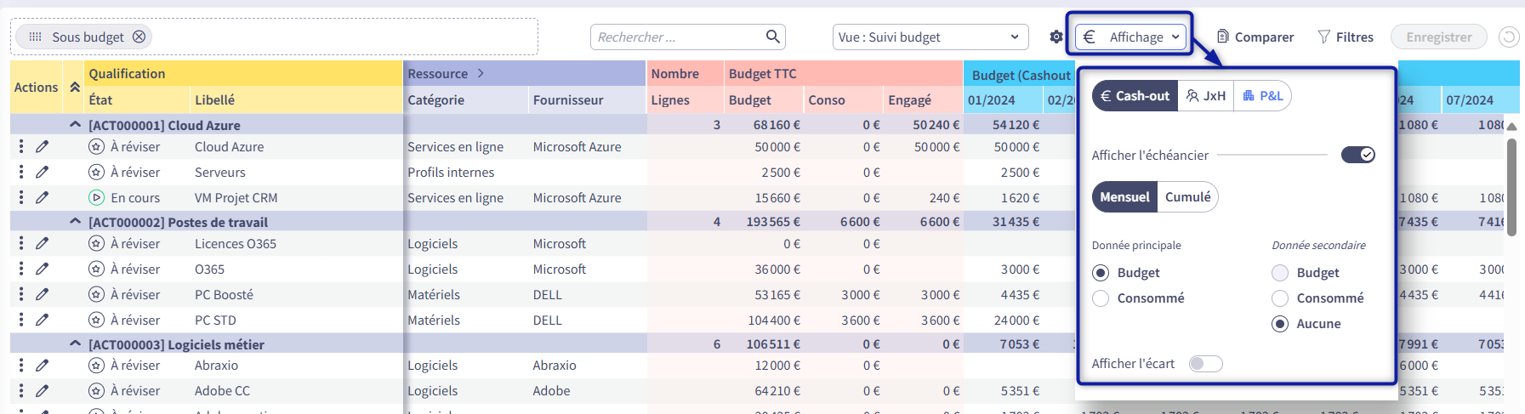The height and width of the screenshot is (414, 1525).
Task: Click status icon of Serveurs row
Action: [97, 172]
